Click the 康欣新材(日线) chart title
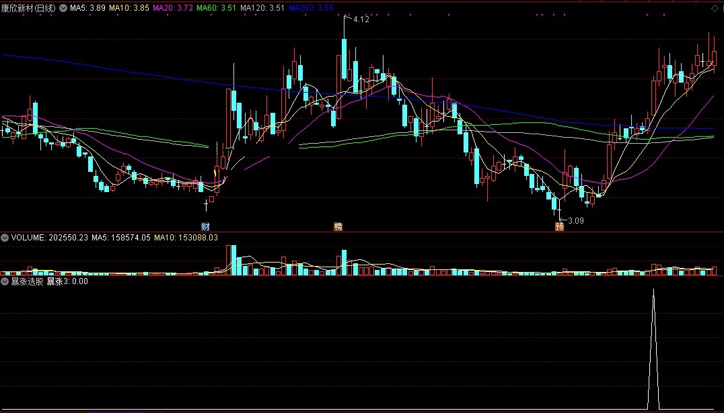The image size is (724, 413). point(28,8)
